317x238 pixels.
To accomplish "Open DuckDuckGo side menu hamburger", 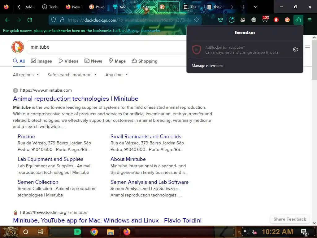I will (x=307, y=47).
